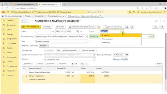Click the forward arrow in document form

tap(28, 21)
